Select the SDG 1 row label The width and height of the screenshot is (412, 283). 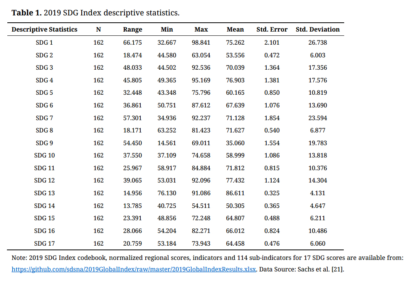[x=44, y=42]
